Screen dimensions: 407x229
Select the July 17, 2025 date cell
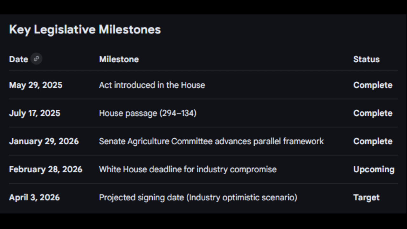[34, 113]
